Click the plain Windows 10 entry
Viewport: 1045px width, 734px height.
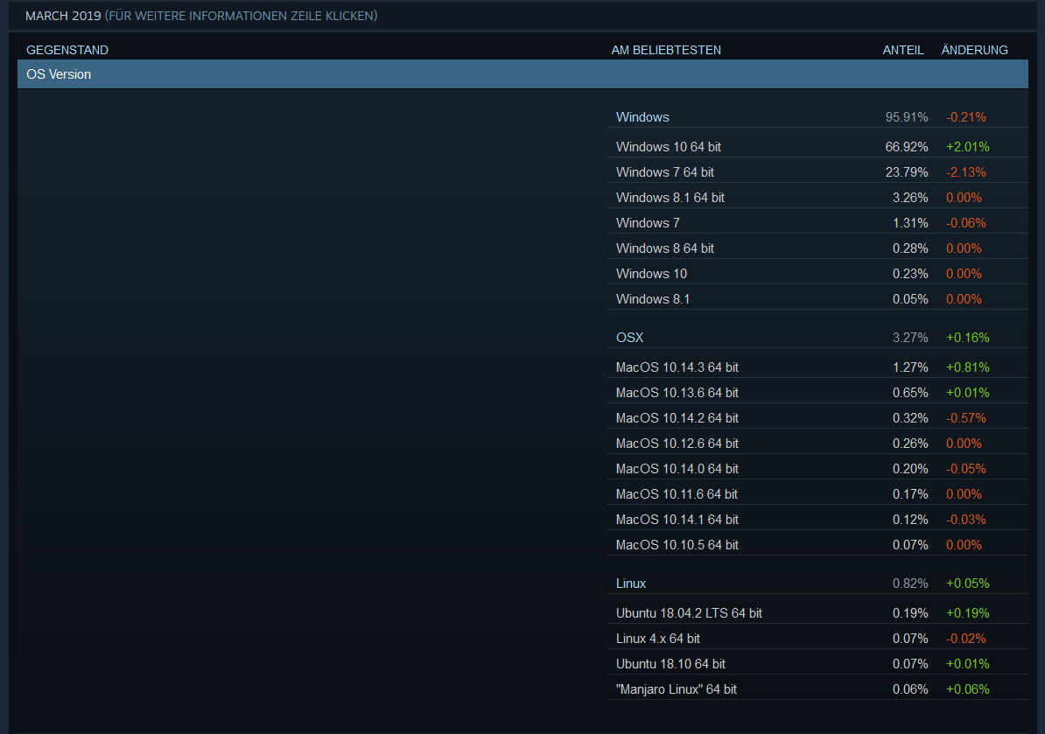[651, 274]
